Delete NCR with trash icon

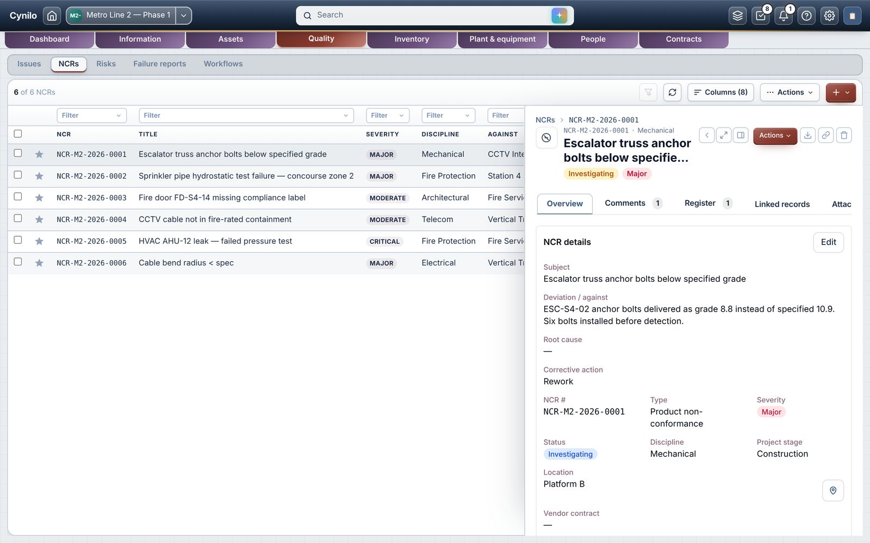pos(844,135)
